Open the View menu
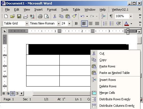Screen dimensions: 143x109 pos(27,10)
